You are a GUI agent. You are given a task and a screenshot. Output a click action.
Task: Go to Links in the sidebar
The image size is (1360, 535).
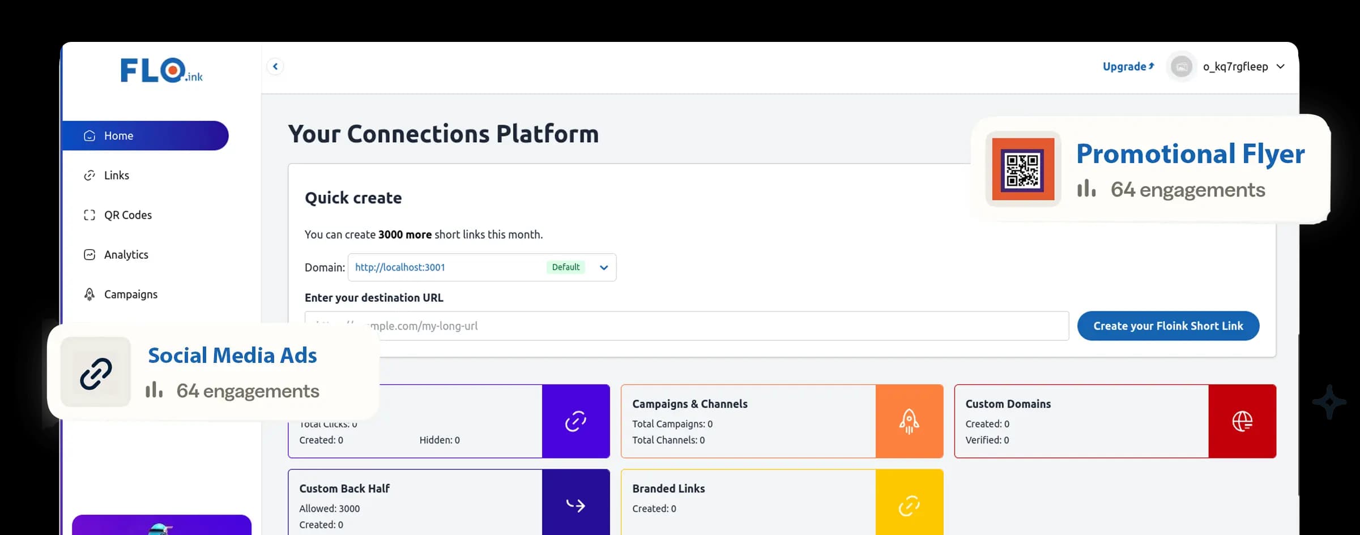pyautogui.click(x=116, y=176)
